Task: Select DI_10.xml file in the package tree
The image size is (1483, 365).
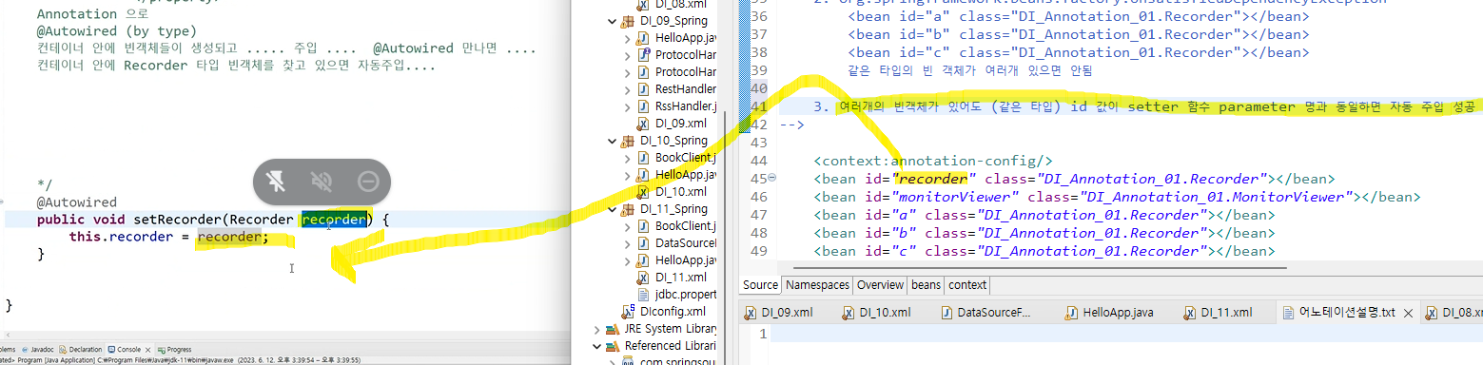Action: 680,191
